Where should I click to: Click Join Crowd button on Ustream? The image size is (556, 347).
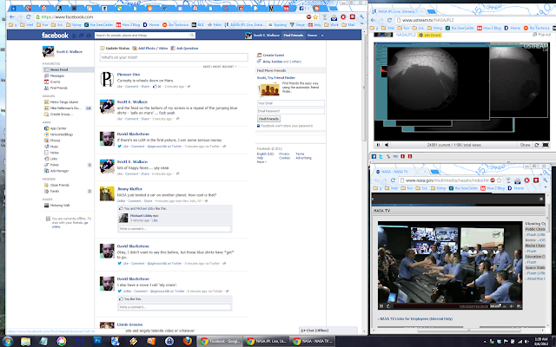429,35
